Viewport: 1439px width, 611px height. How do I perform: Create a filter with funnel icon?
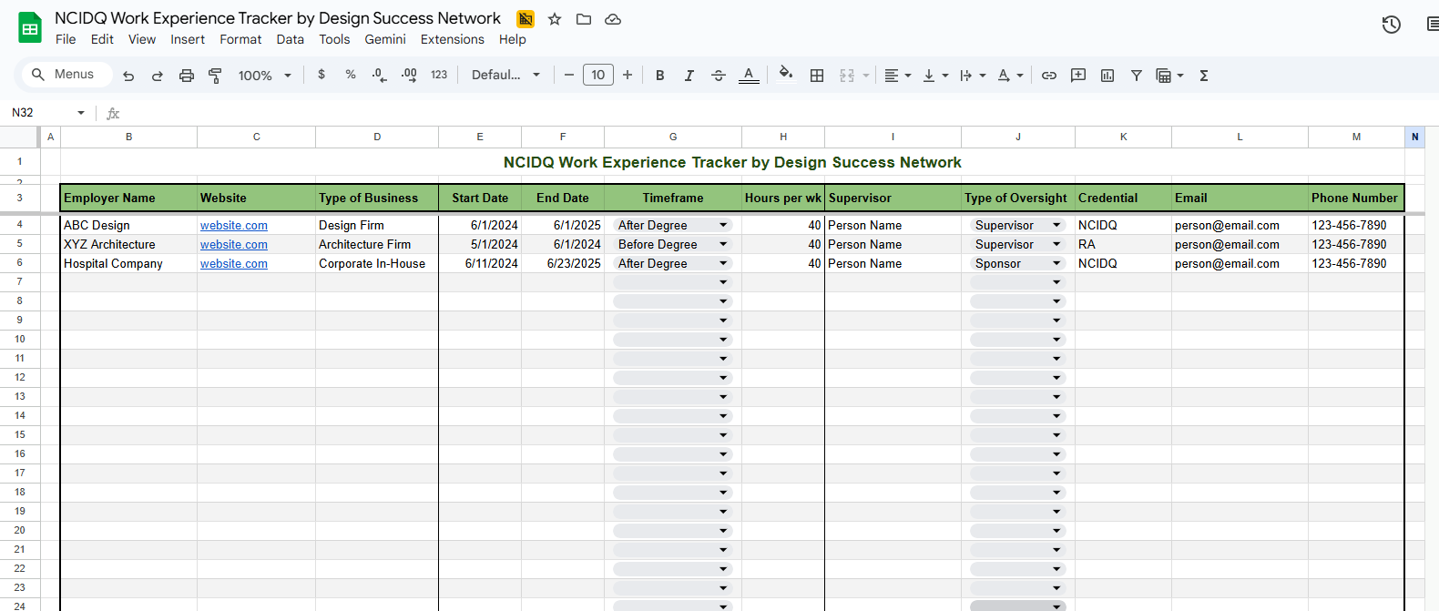[x=1137, y=76]
